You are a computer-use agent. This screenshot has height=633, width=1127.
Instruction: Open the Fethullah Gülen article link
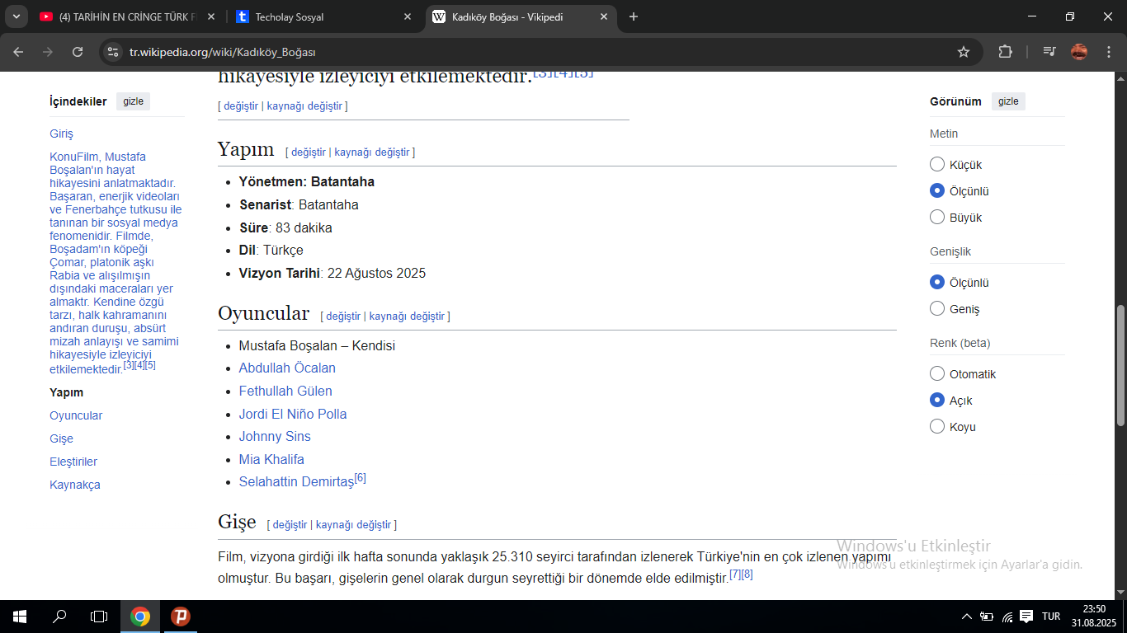(285, 391)
